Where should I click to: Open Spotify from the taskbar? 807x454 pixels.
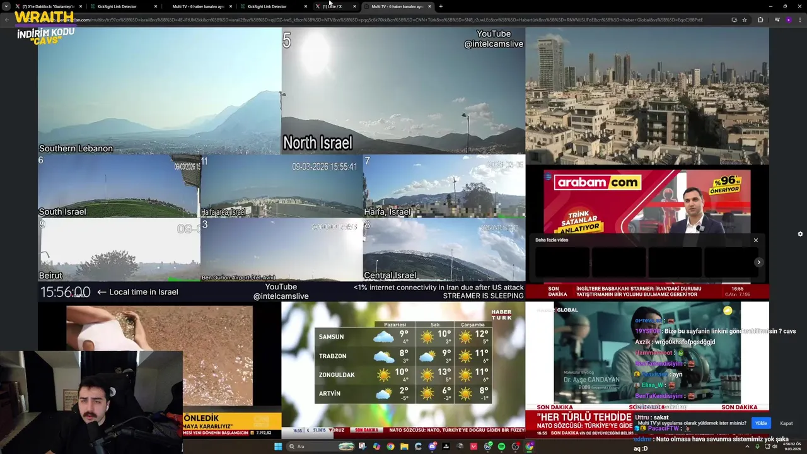(502, 446)
